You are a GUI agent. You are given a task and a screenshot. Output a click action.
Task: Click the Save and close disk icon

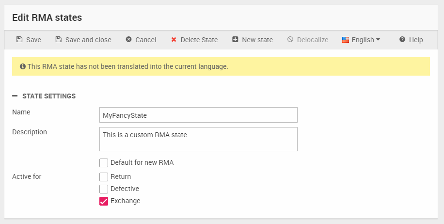[58, 40]
